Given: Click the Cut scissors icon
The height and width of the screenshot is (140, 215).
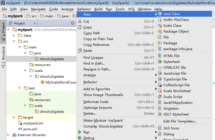Looking at the screenshot, I should pos(80,21).
